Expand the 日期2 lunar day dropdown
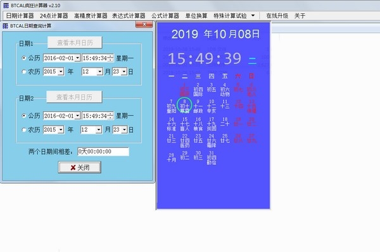This screenshot has height=252, width=380. coord(124,130)
